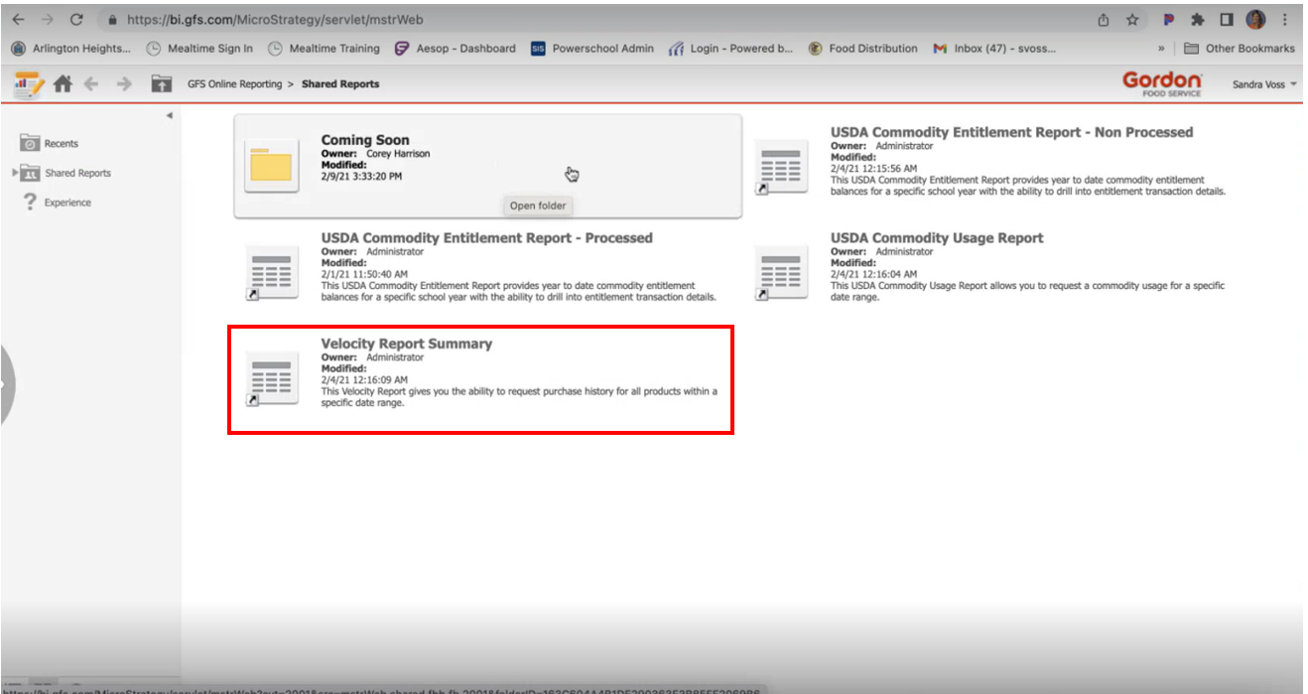The width and height of the screenshot is (1308, 694).
Task: Reload the page with the refresh icon
Action: pos(76,20)
